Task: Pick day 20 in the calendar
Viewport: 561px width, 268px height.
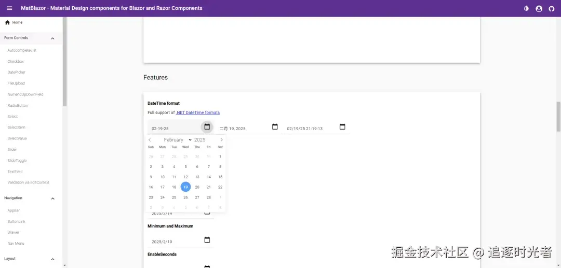Action: point(197,187)
